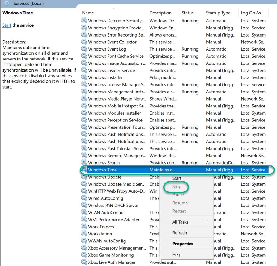
Task: Open Properties from the context menu
Action: 183,244
